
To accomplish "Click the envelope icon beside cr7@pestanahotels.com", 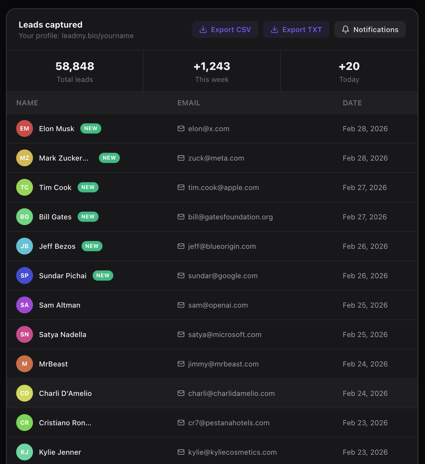I will [181, 423].
